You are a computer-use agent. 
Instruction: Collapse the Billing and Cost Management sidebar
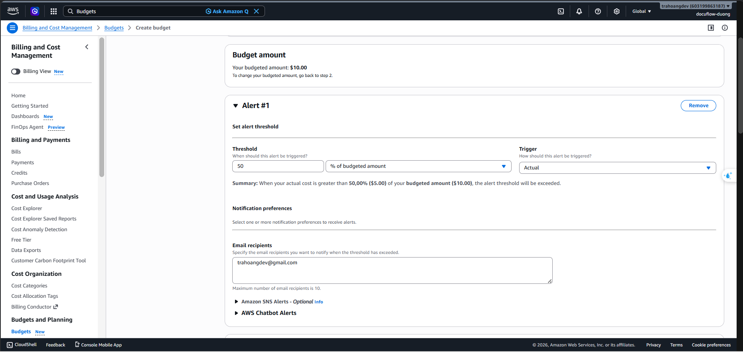(87, 47)
